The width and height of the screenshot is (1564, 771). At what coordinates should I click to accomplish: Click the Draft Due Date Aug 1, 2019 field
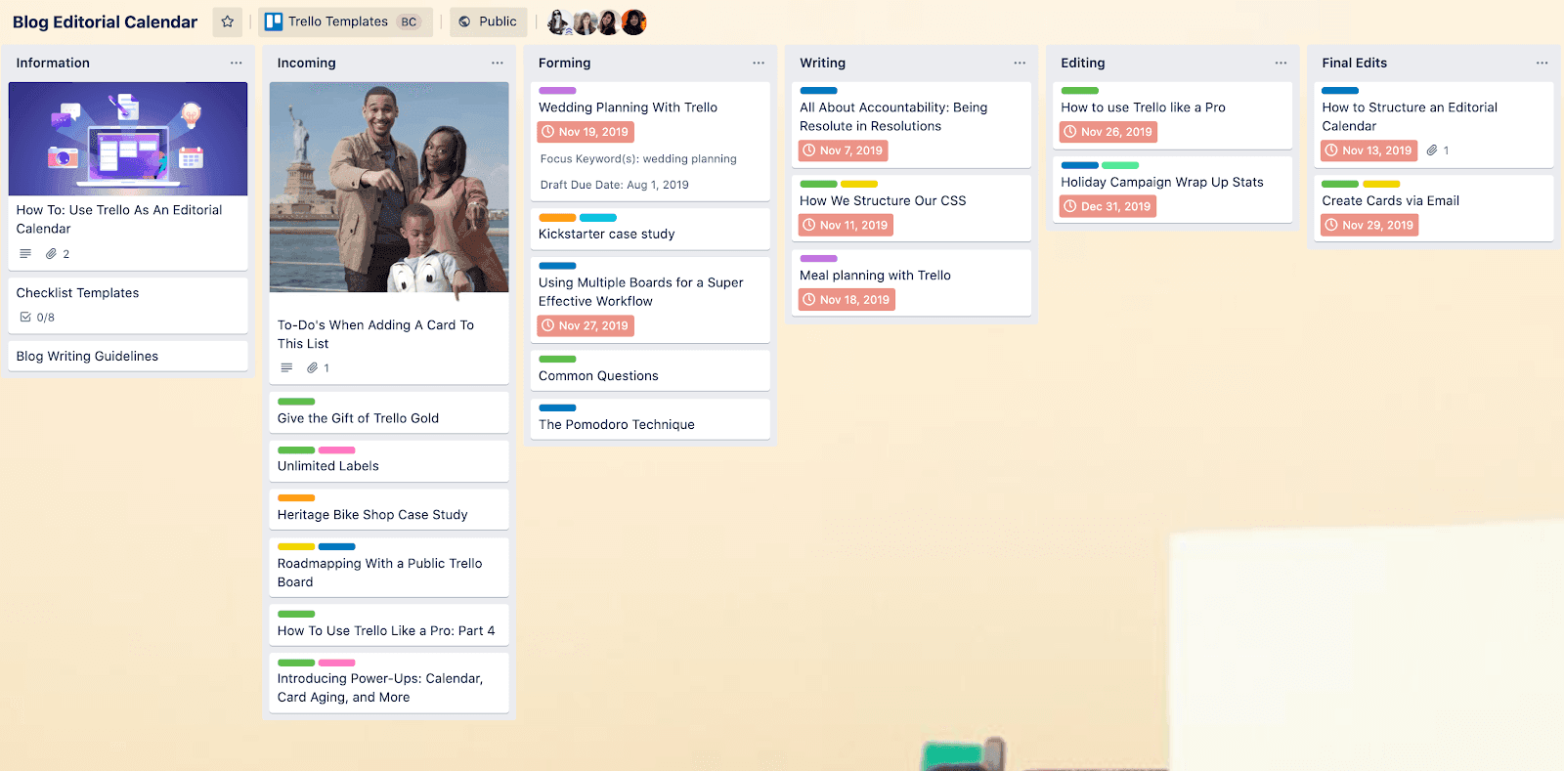coord(615,185)
